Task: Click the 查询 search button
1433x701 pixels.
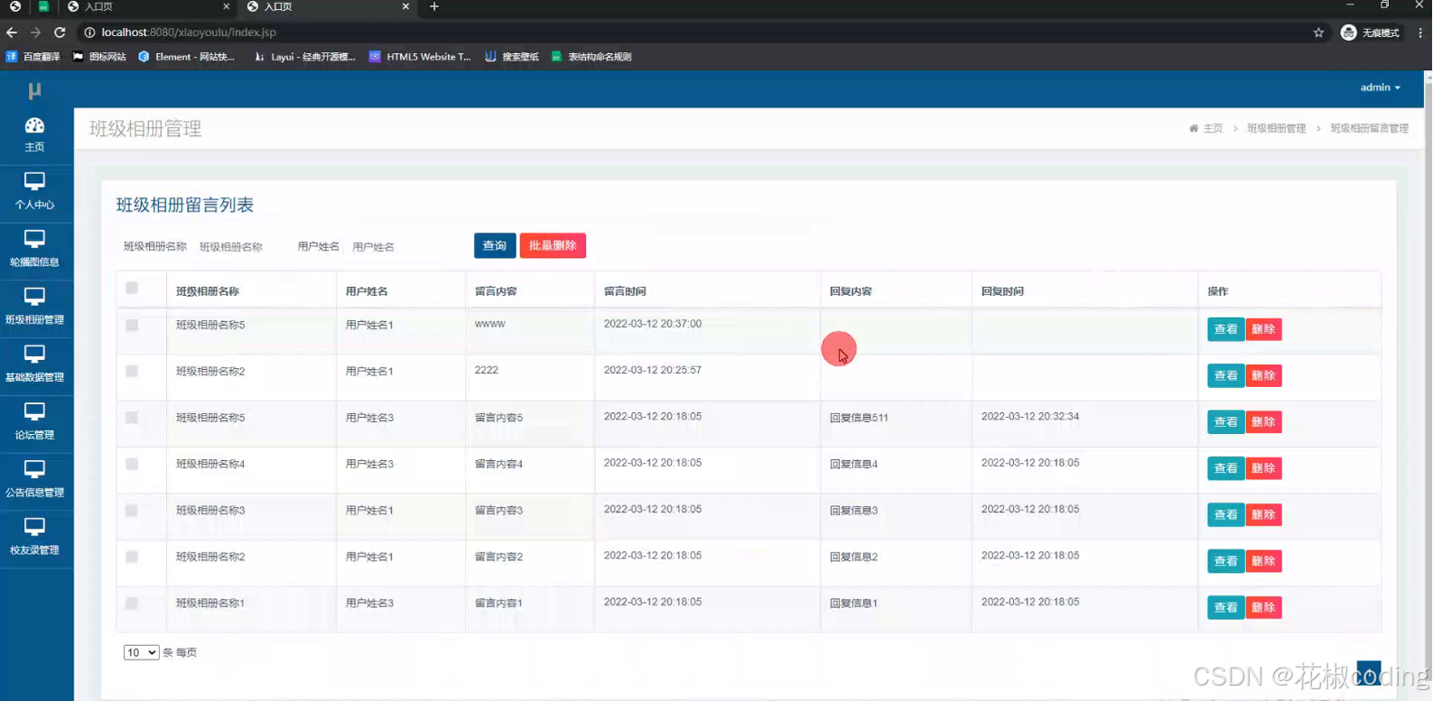Action: click(x=495, y=245)
